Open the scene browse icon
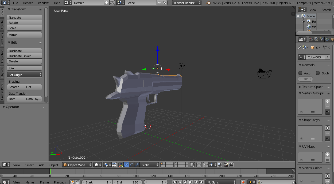Image resolution: width=334 pixels, height=184 pixels. click(x=121, y=3)
